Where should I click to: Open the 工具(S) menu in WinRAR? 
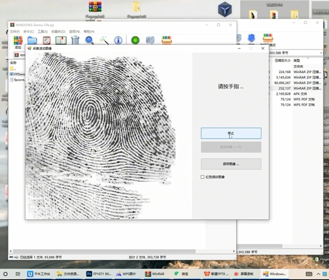coord(42,32)
